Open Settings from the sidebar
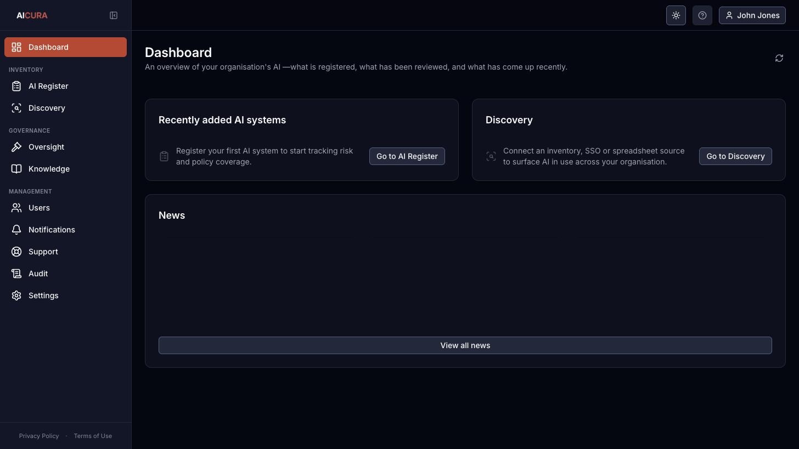Viewport: 799px width, 449px height. tap(65, 295)
